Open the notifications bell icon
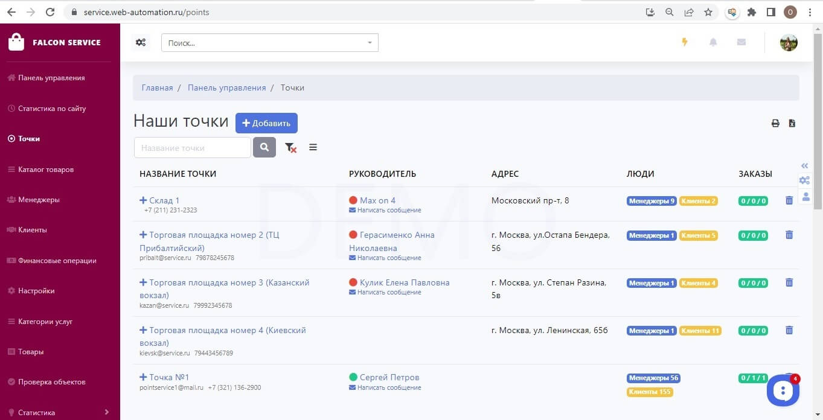 pos(713,42)
